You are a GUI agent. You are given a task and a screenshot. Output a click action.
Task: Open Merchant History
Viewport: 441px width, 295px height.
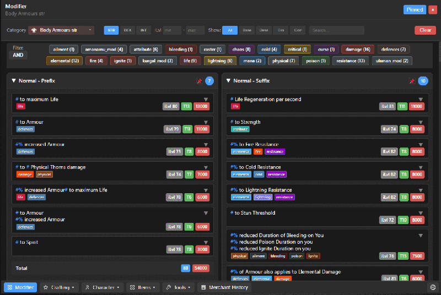coord(224,287)
